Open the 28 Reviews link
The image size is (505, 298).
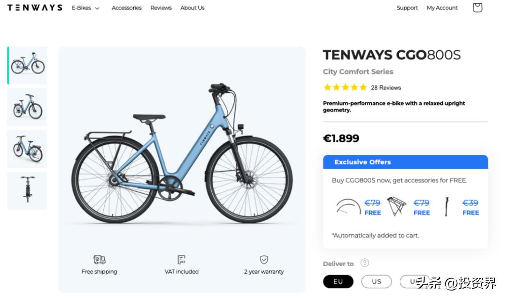(386, 88)
